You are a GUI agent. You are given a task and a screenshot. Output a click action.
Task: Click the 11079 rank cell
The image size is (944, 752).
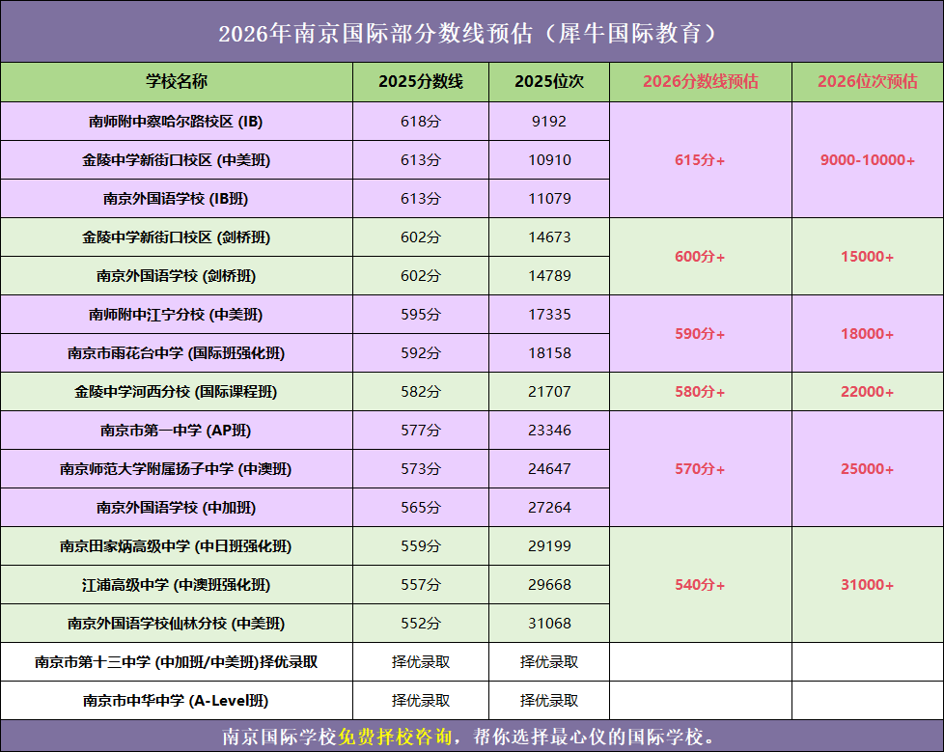pyautogui.click(x=549, y=199)
